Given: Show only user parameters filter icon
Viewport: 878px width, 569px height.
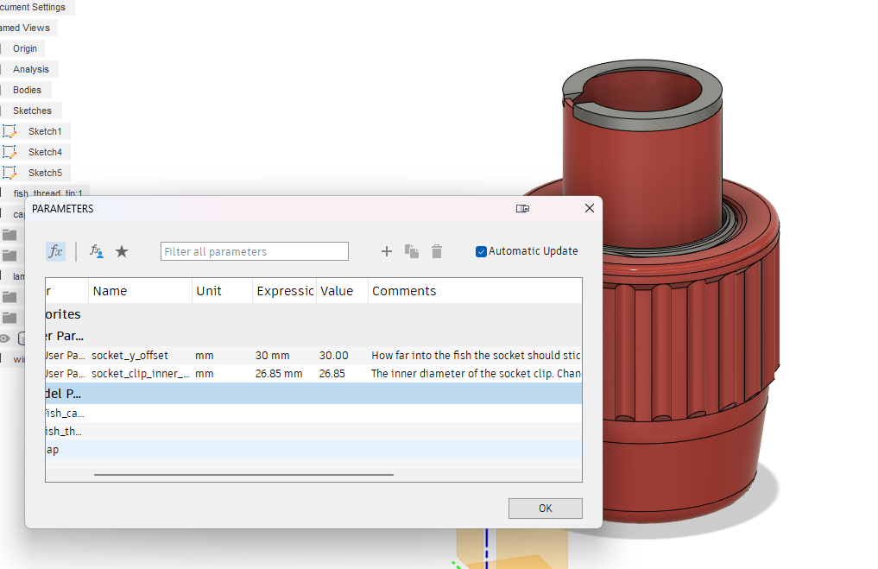Looking at the screenshot, I should [x=97, y=251].
